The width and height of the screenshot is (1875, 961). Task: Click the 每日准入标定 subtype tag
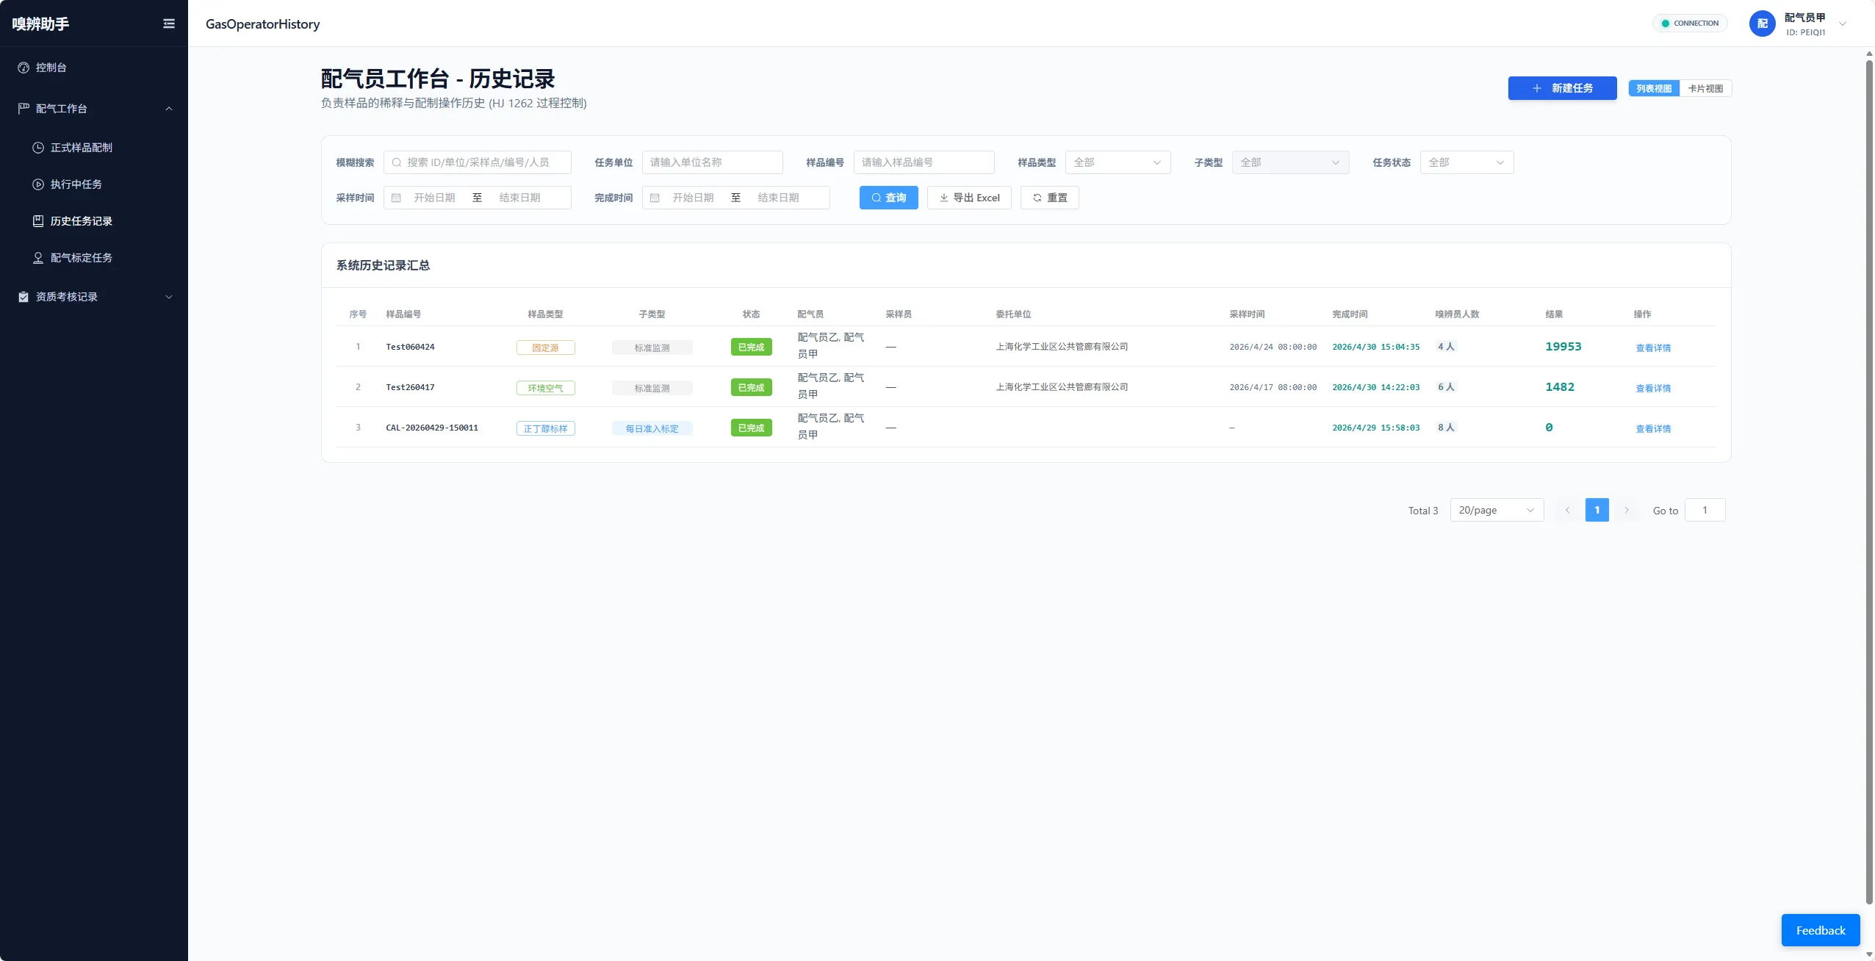pos(652,428)
